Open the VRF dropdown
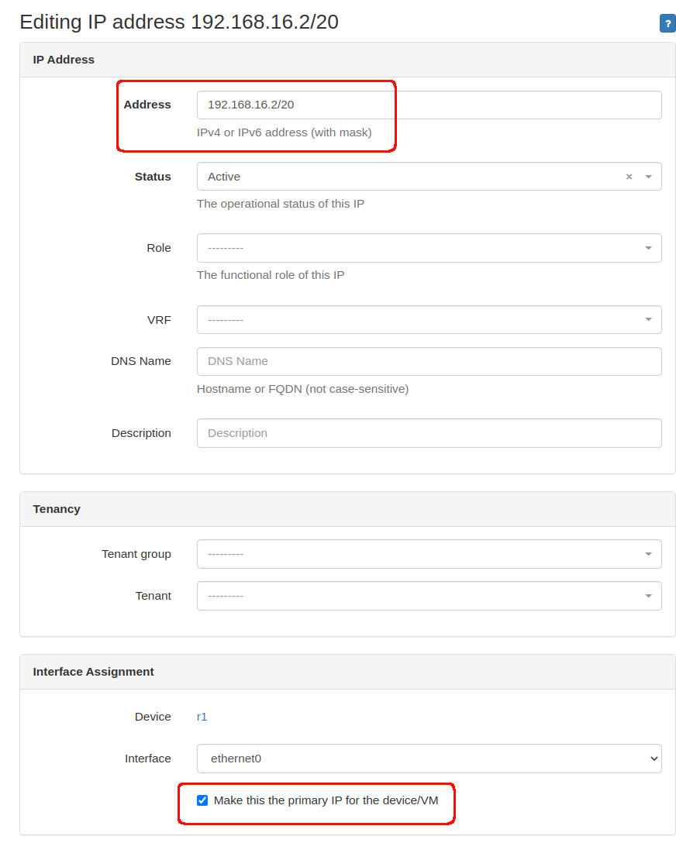676x843 pixels. point(429,320)
